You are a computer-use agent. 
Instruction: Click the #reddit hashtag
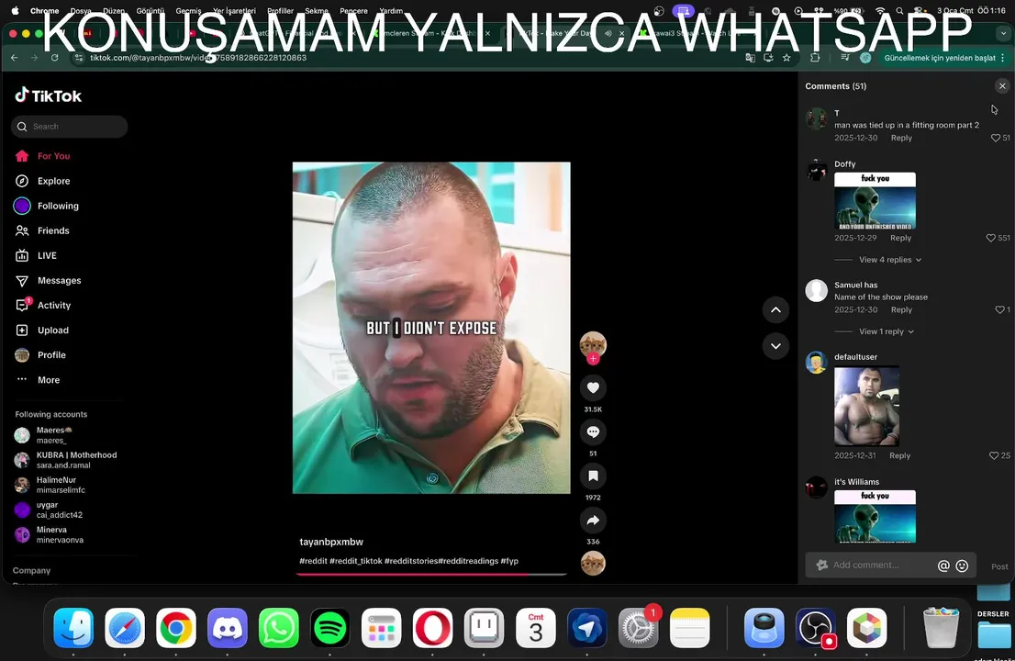(313, 561)
